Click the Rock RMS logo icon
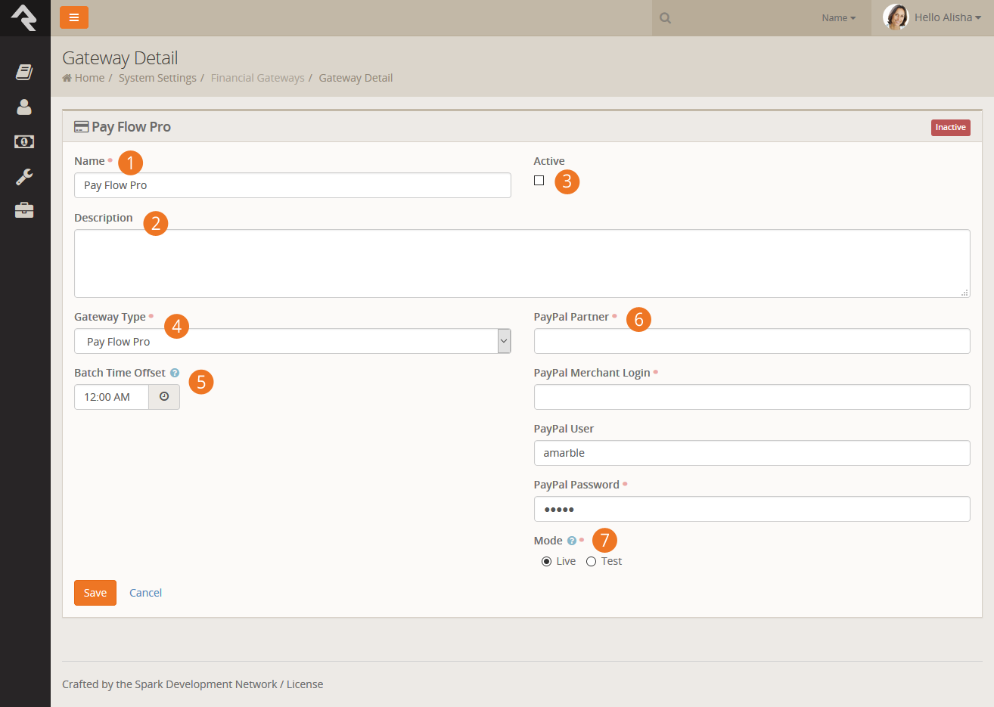Screen dimensions: 994x707 [24, 17]
